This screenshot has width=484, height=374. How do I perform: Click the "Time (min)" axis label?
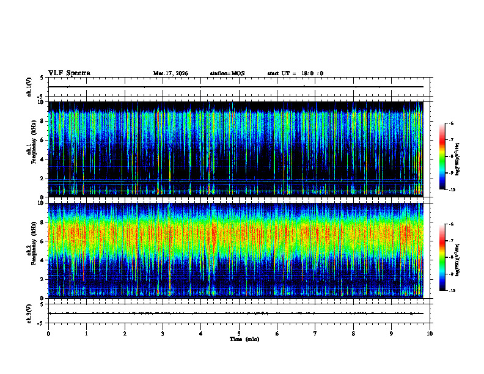[x=244, y=339]
